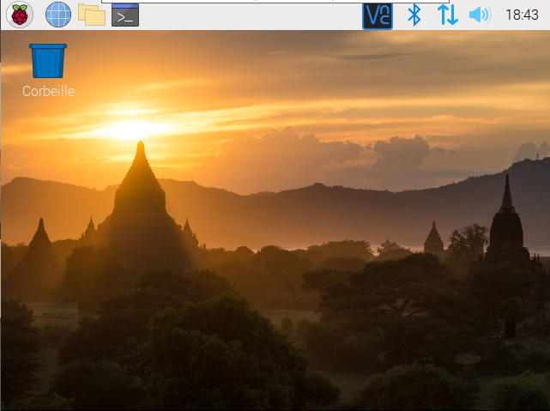Select the Corbeille trash icon
This screenshot has width=550, height=411.
[x=48, y=61]
